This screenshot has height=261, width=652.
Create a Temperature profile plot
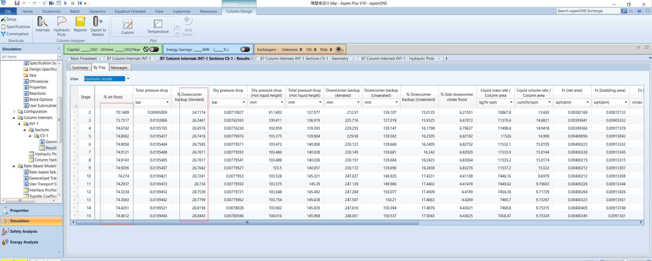tap(158, 26)
